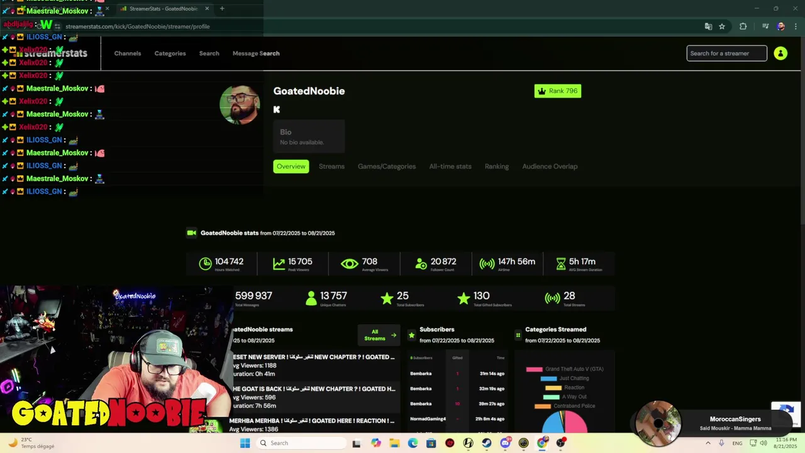Viewport: 805px width, 453px height.
Task: Click the 104 742 Hours Watched value
Action: click(x=229, y=262)
